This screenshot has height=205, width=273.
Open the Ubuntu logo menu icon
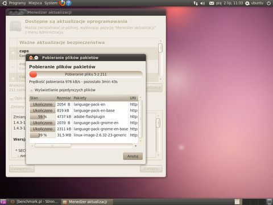(4, 3)
